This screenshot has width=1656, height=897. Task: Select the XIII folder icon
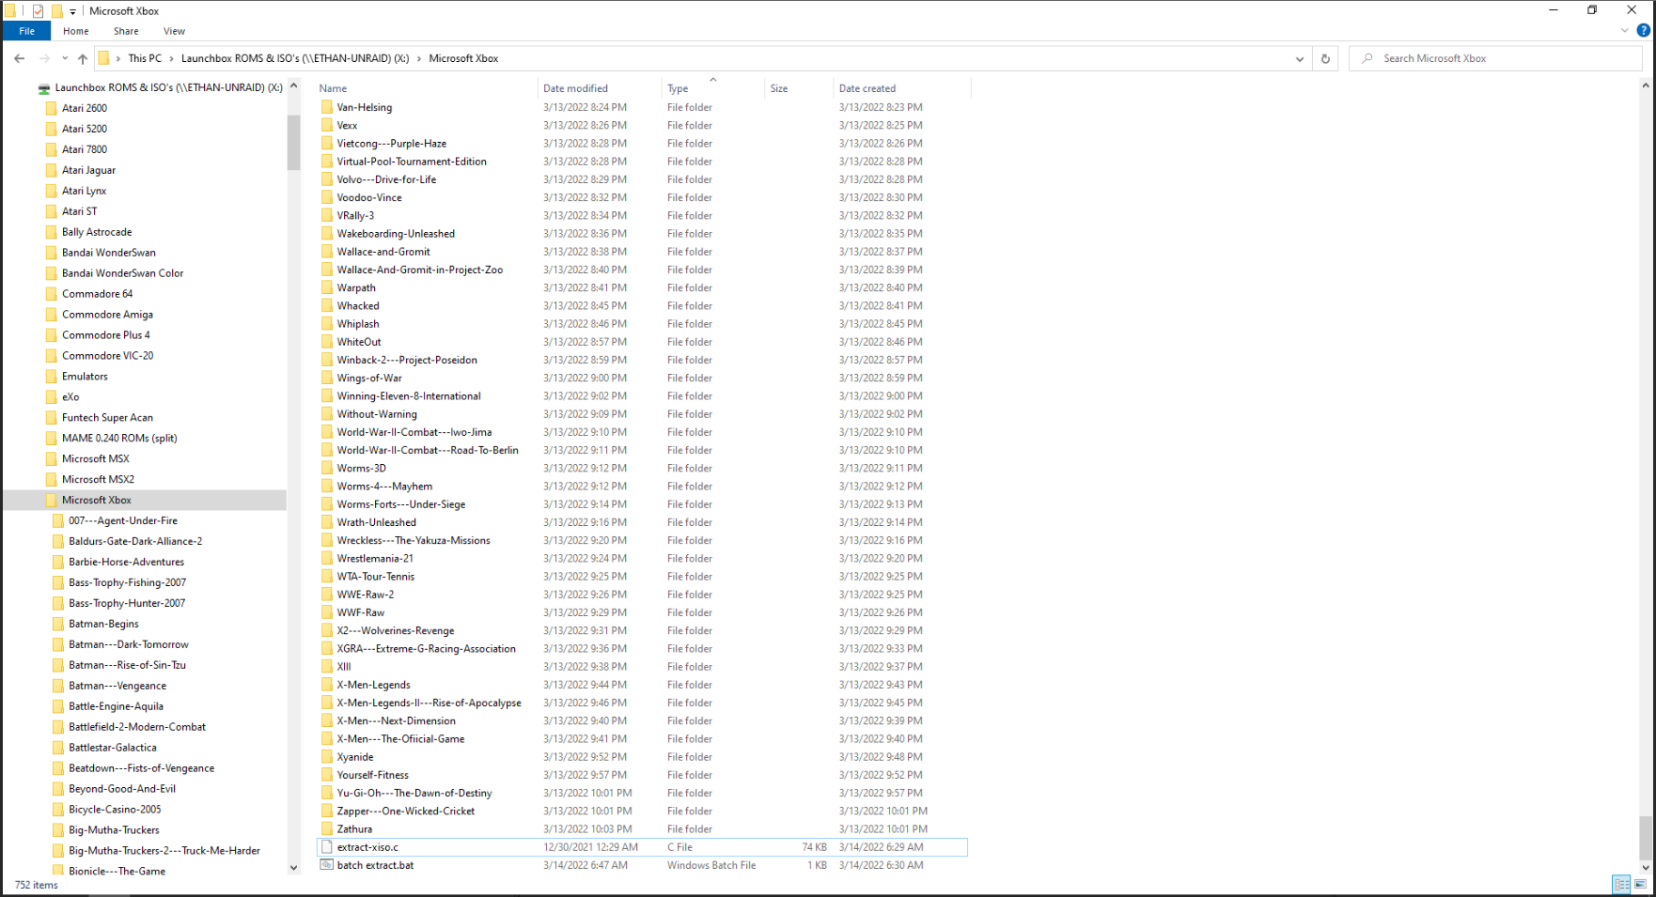click(327, 667)
